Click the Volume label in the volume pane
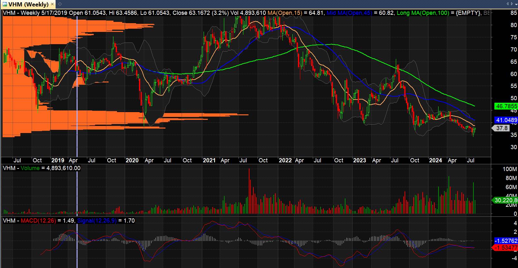This screenshot has height=268, width=518. pos(31,168)
